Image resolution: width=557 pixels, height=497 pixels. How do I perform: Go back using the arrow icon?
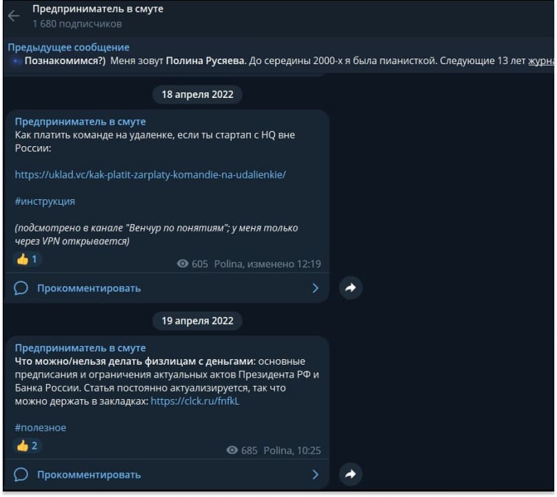(14, 16)
